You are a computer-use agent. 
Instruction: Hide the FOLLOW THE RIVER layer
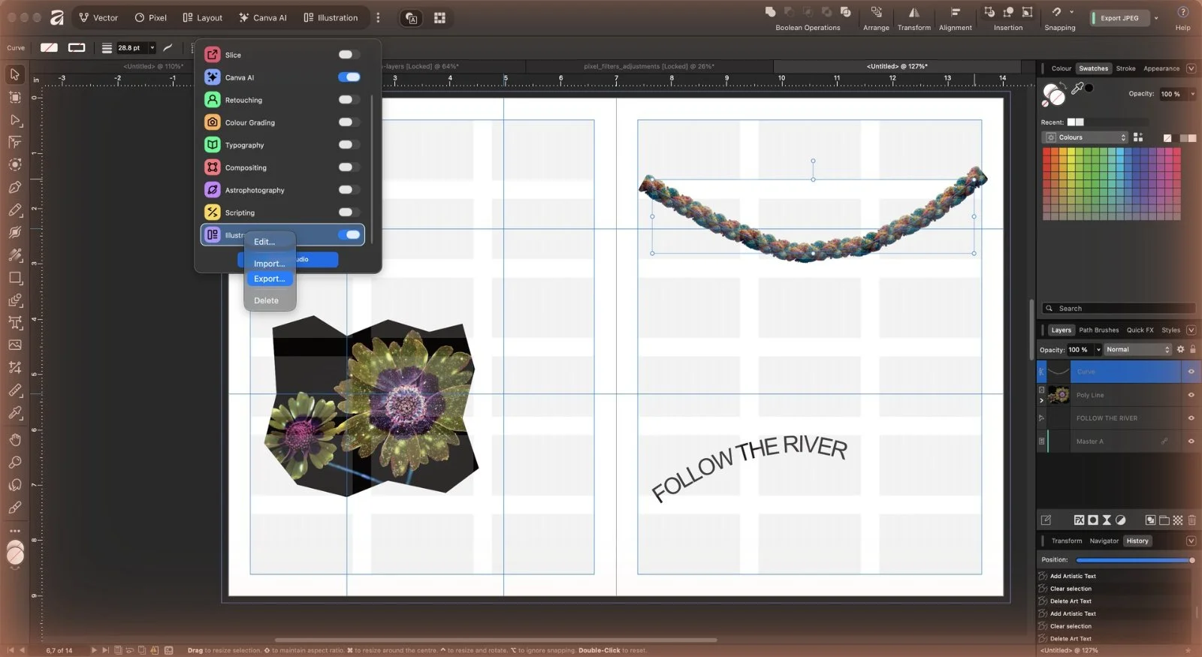coord(1191,418)
